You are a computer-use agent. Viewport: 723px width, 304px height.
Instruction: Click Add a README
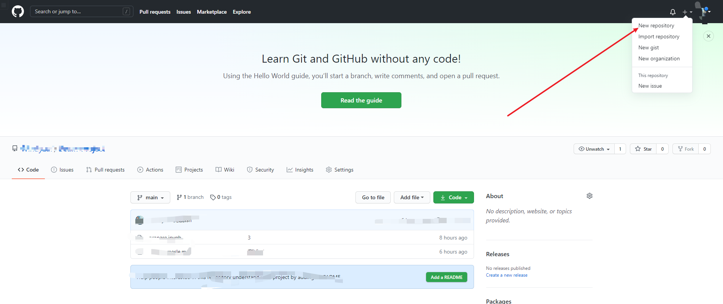tap(447, 277)
